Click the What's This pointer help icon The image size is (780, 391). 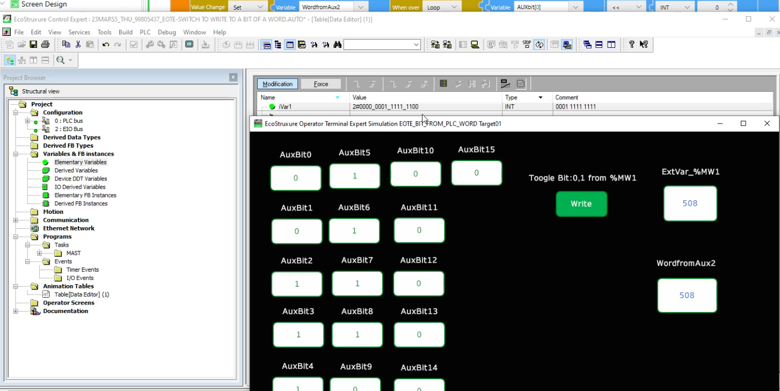click(644, 45)
